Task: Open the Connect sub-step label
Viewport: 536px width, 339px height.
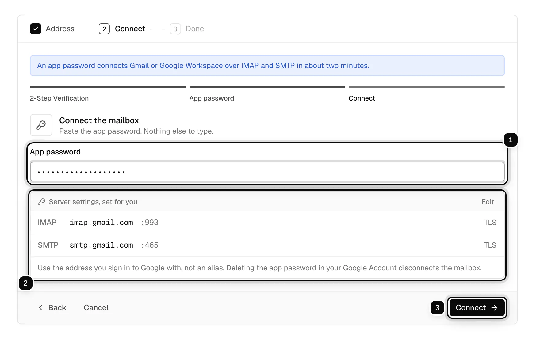Action: click(362, 98)
